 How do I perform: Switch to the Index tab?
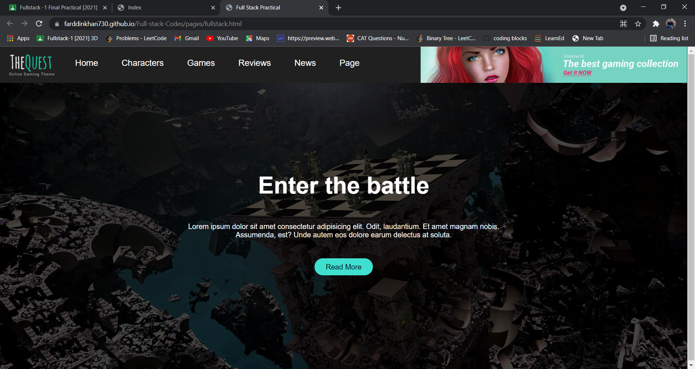click(163, 8)
